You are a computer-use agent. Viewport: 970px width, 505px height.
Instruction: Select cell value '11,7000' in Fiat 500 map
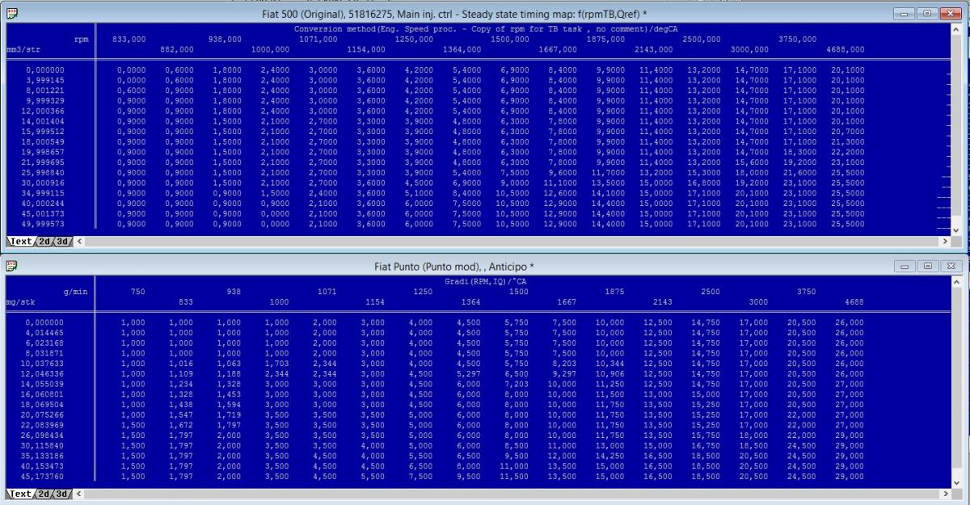(609, 173)
